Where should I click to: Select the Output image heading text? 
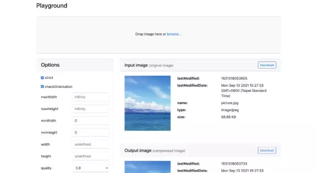138,150
